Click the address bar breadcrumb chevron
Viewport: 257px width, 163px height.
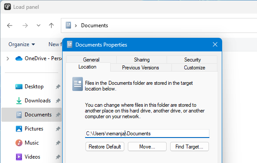[x=76, y=25]
